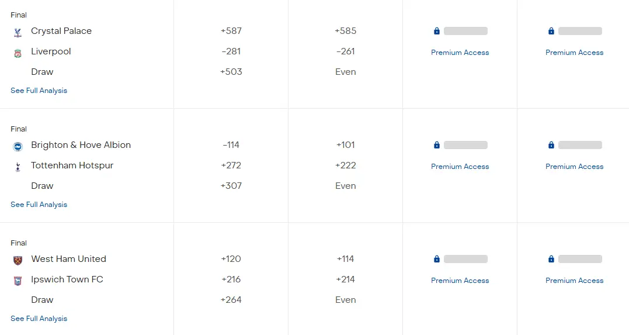629x335 pixels.
Task: Click first Premium Access link in Liverpool row
Action: click(460, 53)
